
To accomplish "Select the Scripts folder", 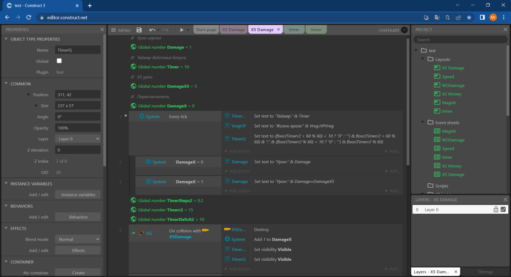I will pyautogui.click(x=441, y=186).
